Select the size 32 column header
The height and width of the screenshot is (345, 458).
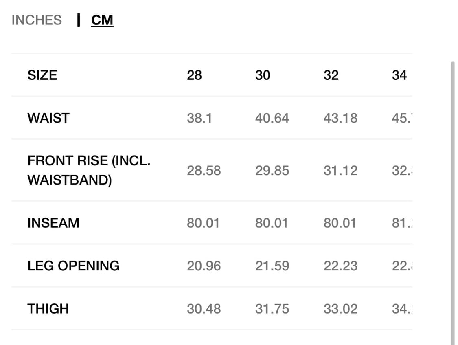pyautogui.click(x=331, y=75)
